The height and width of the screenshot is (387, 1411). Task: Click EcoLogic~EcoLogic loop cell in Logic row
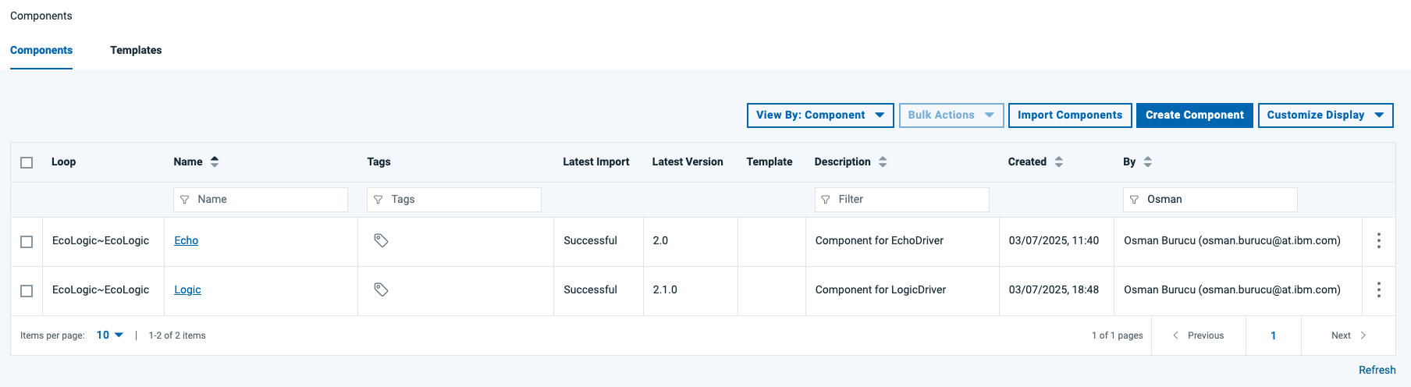(101, 289)
